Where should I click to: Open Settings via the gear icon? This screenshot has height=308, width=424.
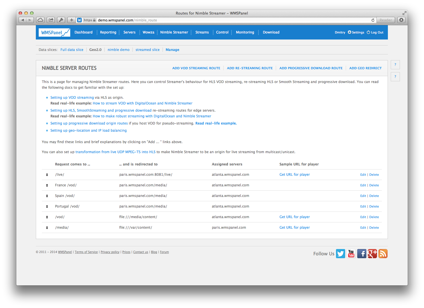pos(349,32)
